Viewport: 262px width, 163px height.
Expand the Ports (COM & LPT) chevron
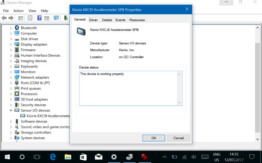point(11,83)
